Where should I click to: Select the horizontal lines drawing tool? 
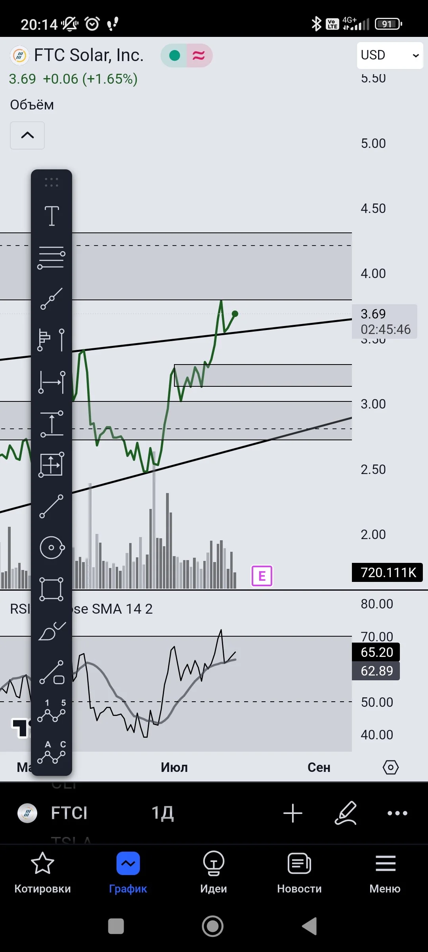coord(52,258)
